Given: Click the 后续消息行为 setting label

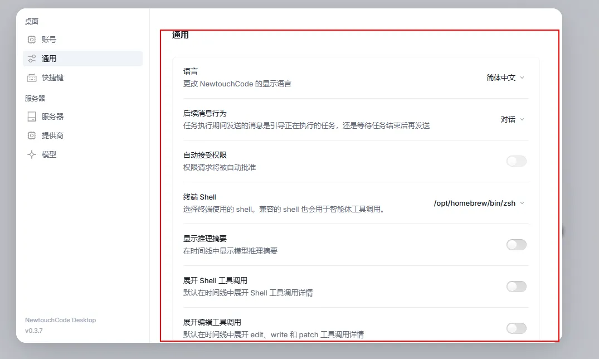Looking at the screenshot, I should point(204,113).
